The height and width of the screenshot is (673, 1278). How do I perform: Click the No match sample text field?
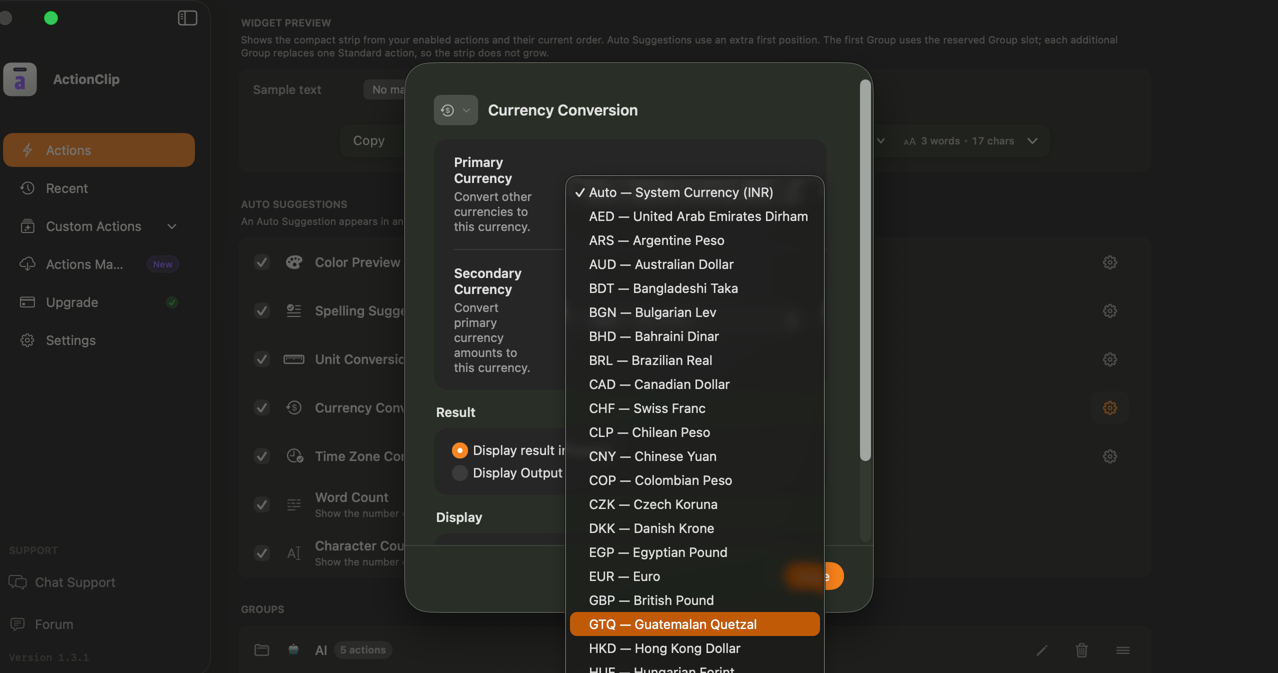[x=384, y=89]
